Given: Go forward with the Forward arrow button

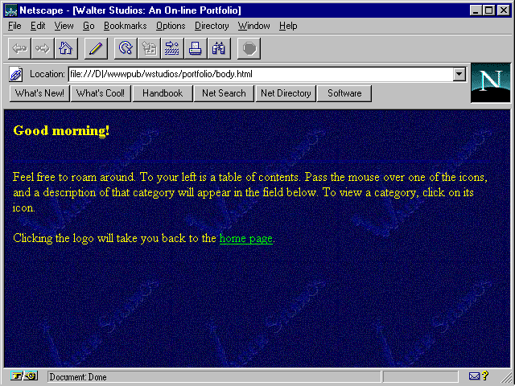Looking at the screenshot, I should click(x=43, y=48).
